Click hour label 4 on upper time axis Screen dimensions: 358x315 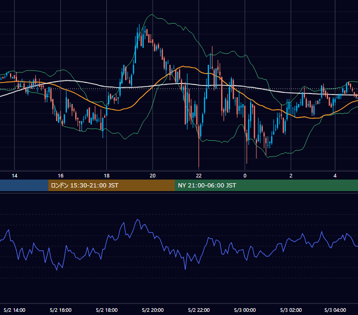click(x=335, y=176)
